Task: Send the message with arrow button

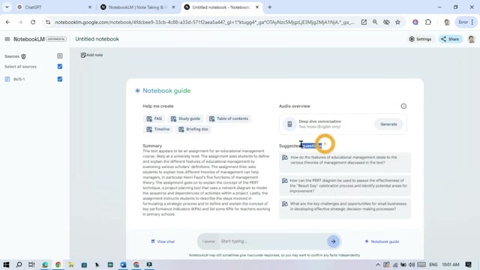Action: (x=333, y=241)
